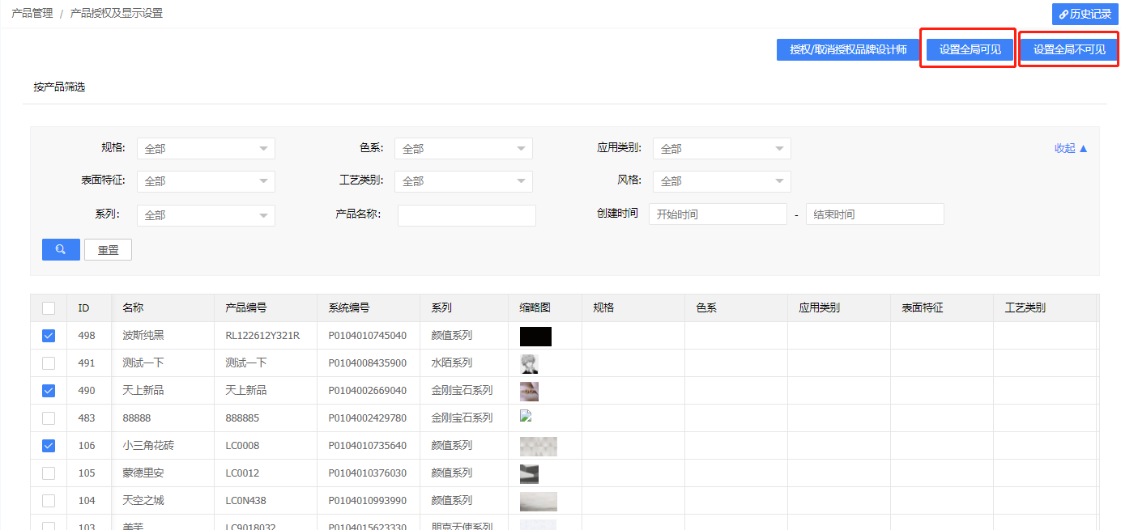Click the 开始时间 date field
This screenshot has height=530, width=1121.
(718, 214)
